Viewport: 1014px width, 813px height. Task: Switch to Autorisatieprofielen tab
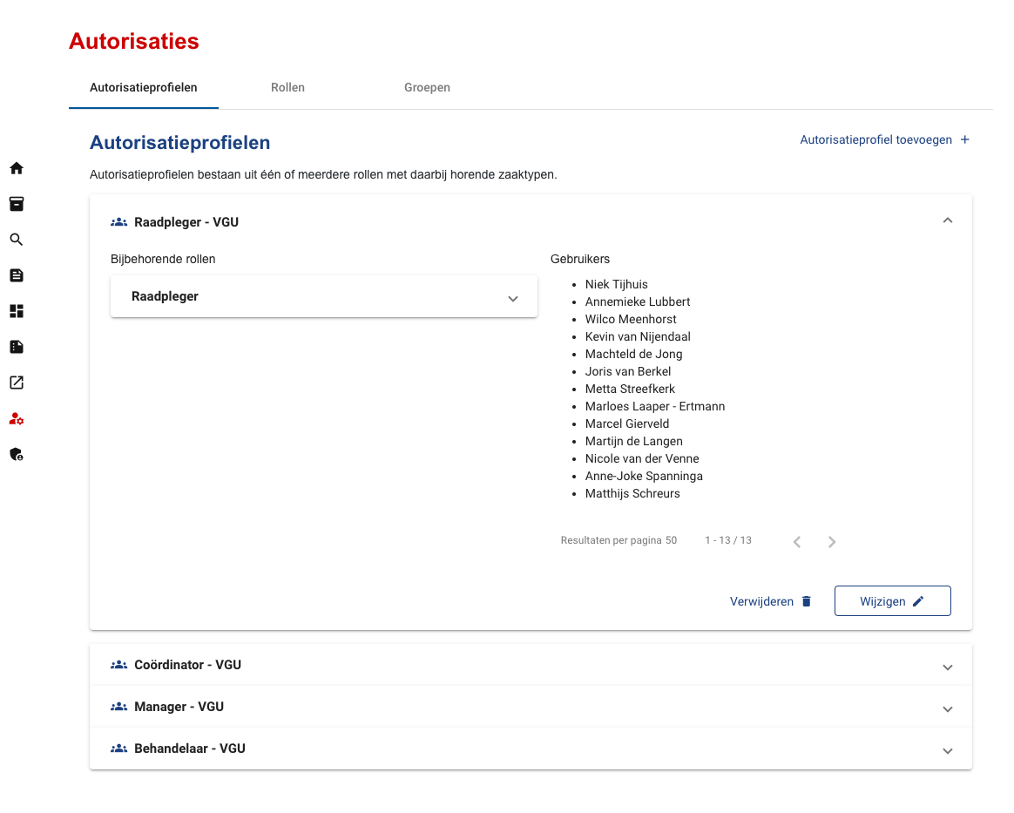[x=144, y=87]
